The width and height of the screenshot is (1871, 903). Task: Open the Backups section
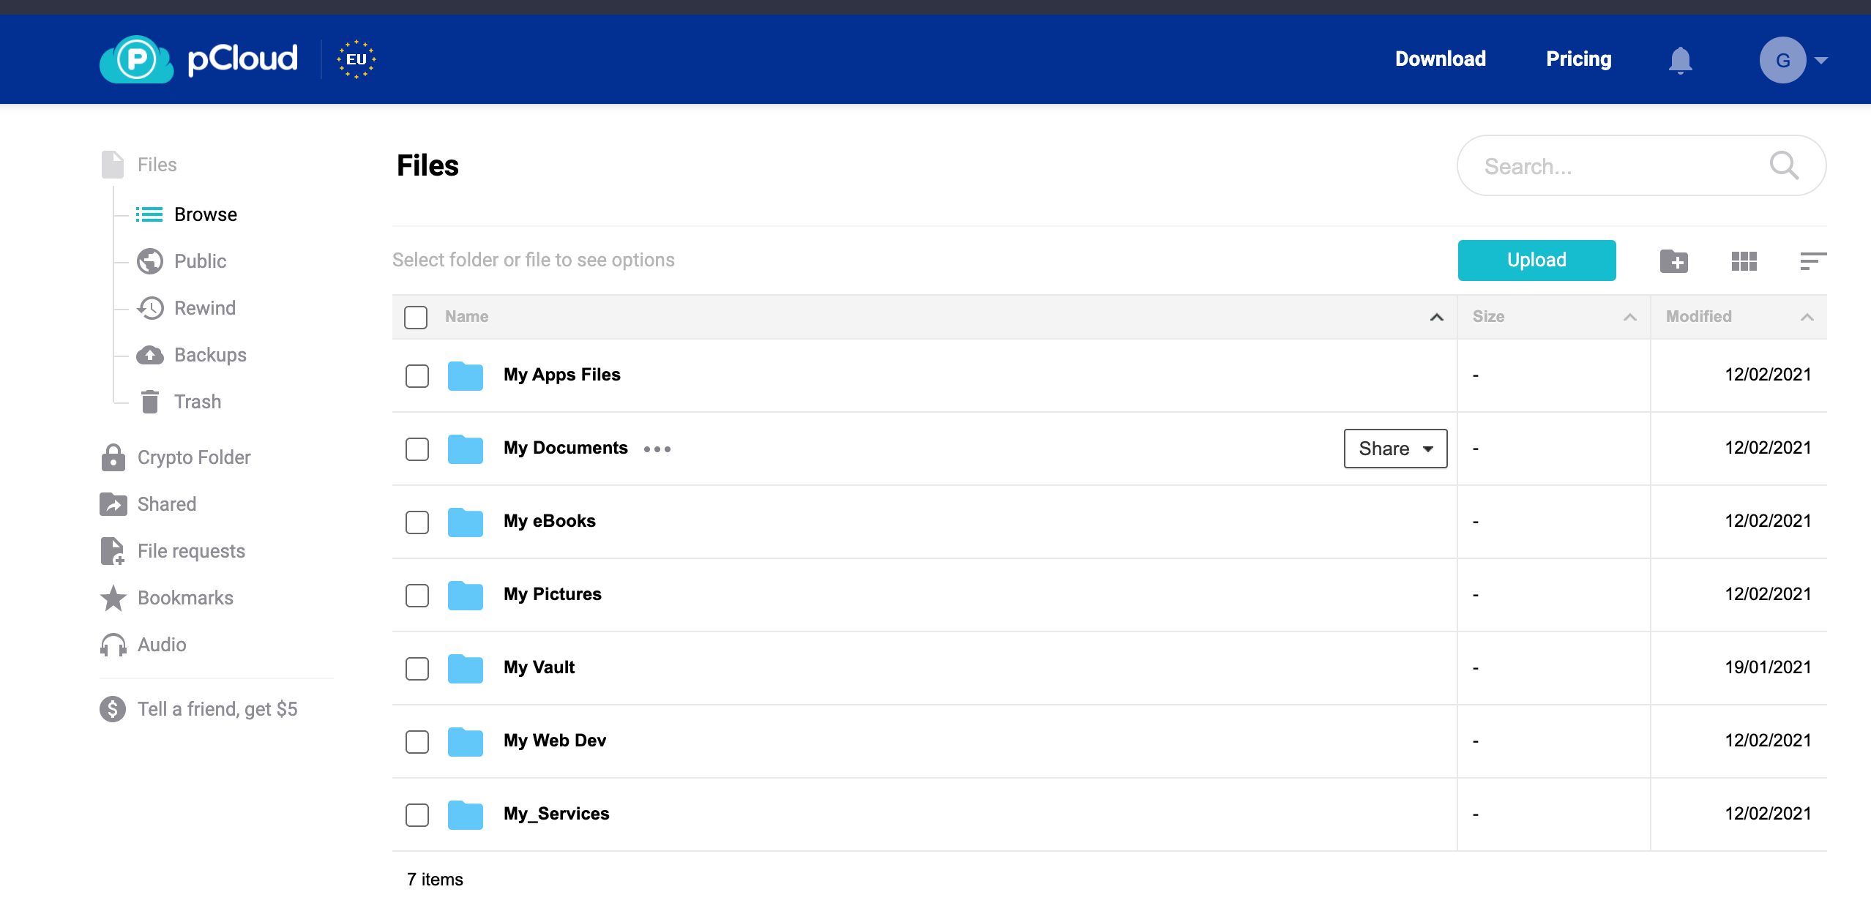[x=210, y=354]
